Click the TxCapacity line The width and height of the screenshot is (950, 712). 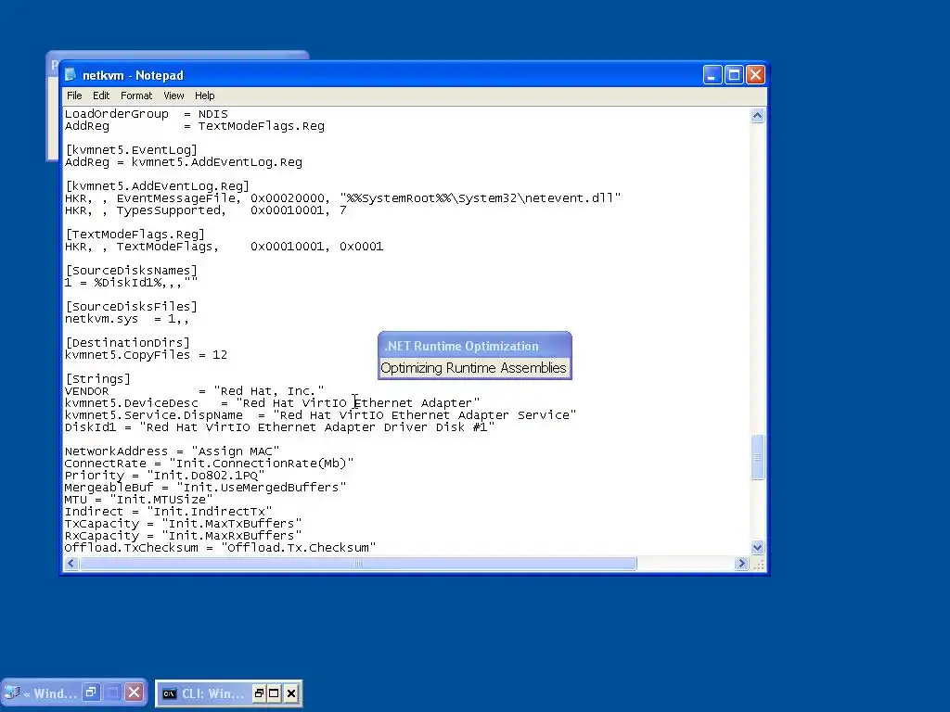pyautogui.click(x=183, y=524)
